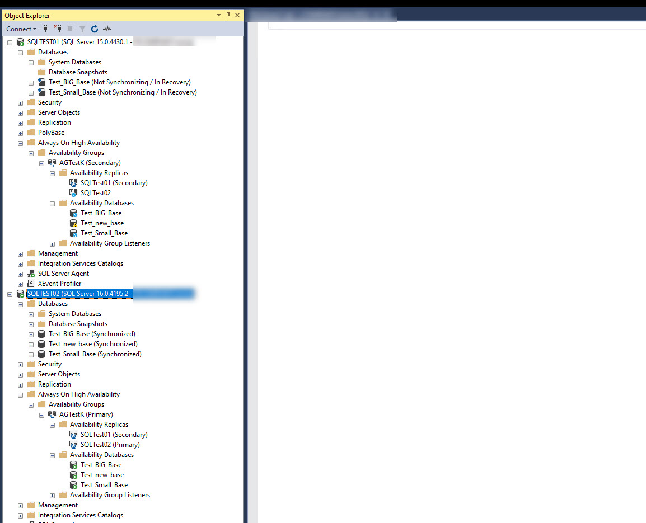Click the Disconnect plug icon in the toolbar
The image size is (646, 523).
(x=58, y=29)
